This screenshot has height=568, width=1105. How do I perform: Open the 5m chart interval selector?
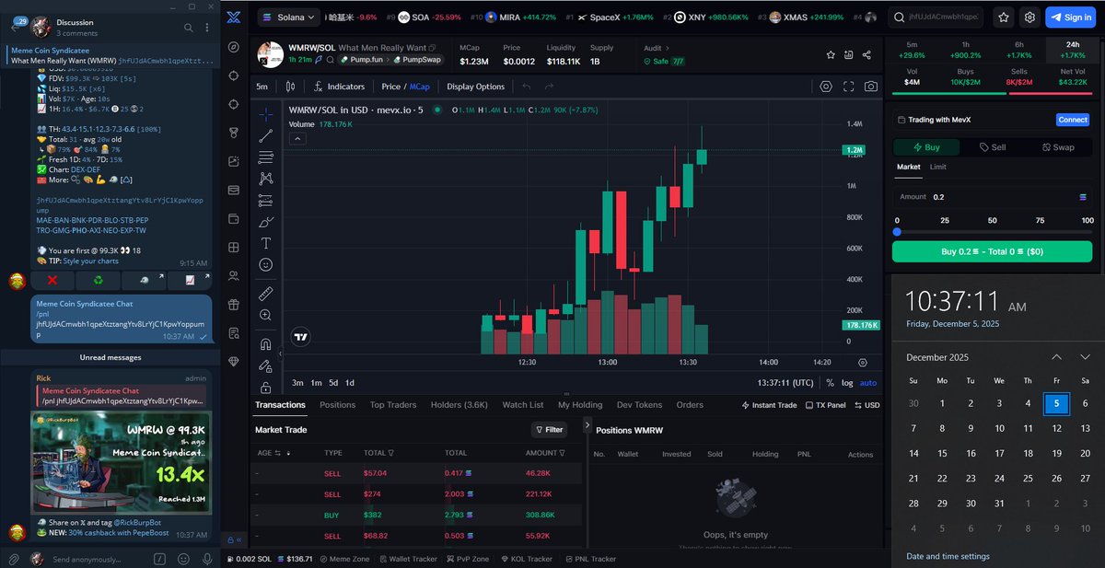tap(262, 87)
